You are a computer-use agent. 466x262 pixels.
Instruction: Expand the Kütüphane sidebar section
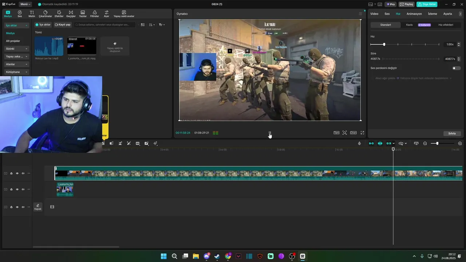pos(17,72)
